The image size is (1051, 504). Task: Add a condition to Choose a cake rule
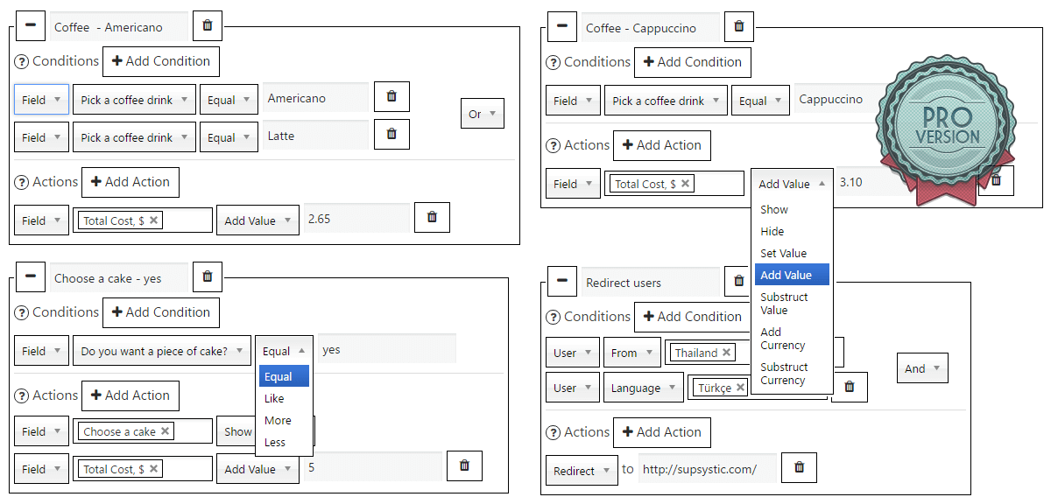point(160,312)
